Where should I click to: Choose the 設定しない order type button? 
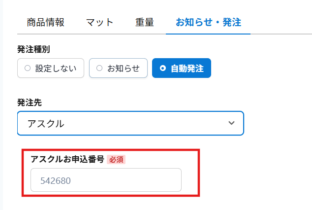point(51,68)
